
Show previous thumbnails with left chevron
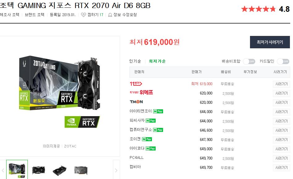click(x=3, y=170)
